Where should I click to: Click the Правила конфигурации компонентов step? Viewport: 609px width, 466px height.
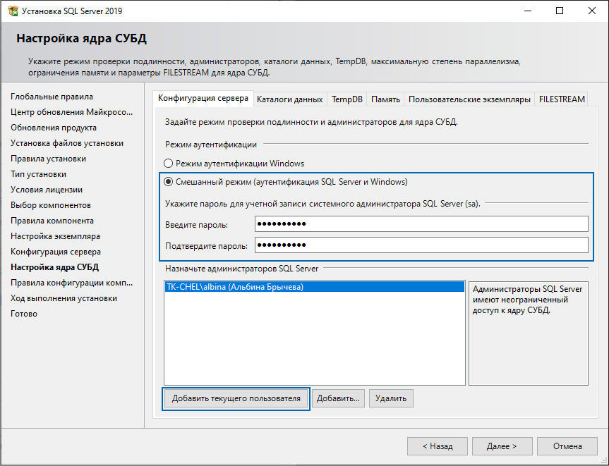click(72, 283)
